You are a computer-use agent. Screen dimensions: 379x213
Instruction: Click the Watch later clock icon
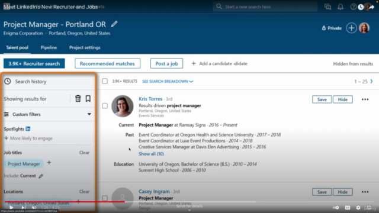click(361, 7)
